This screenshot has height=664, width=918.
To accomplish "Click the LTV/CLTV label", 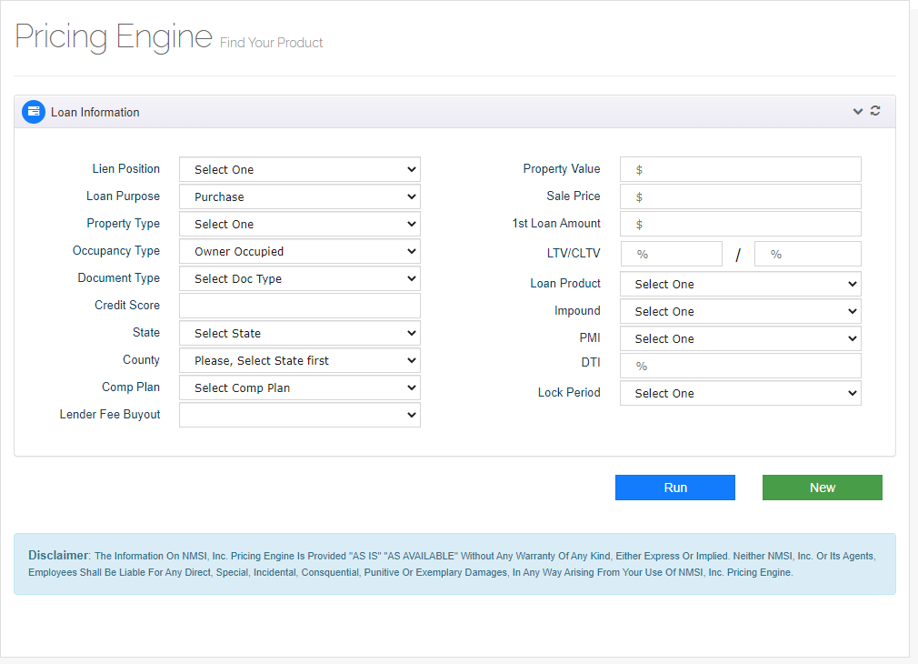I will [574, 253].
